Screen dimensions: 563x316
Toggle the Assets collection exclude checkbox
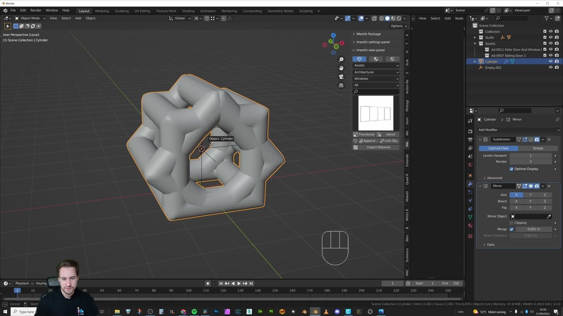click(x=545, y=44)
